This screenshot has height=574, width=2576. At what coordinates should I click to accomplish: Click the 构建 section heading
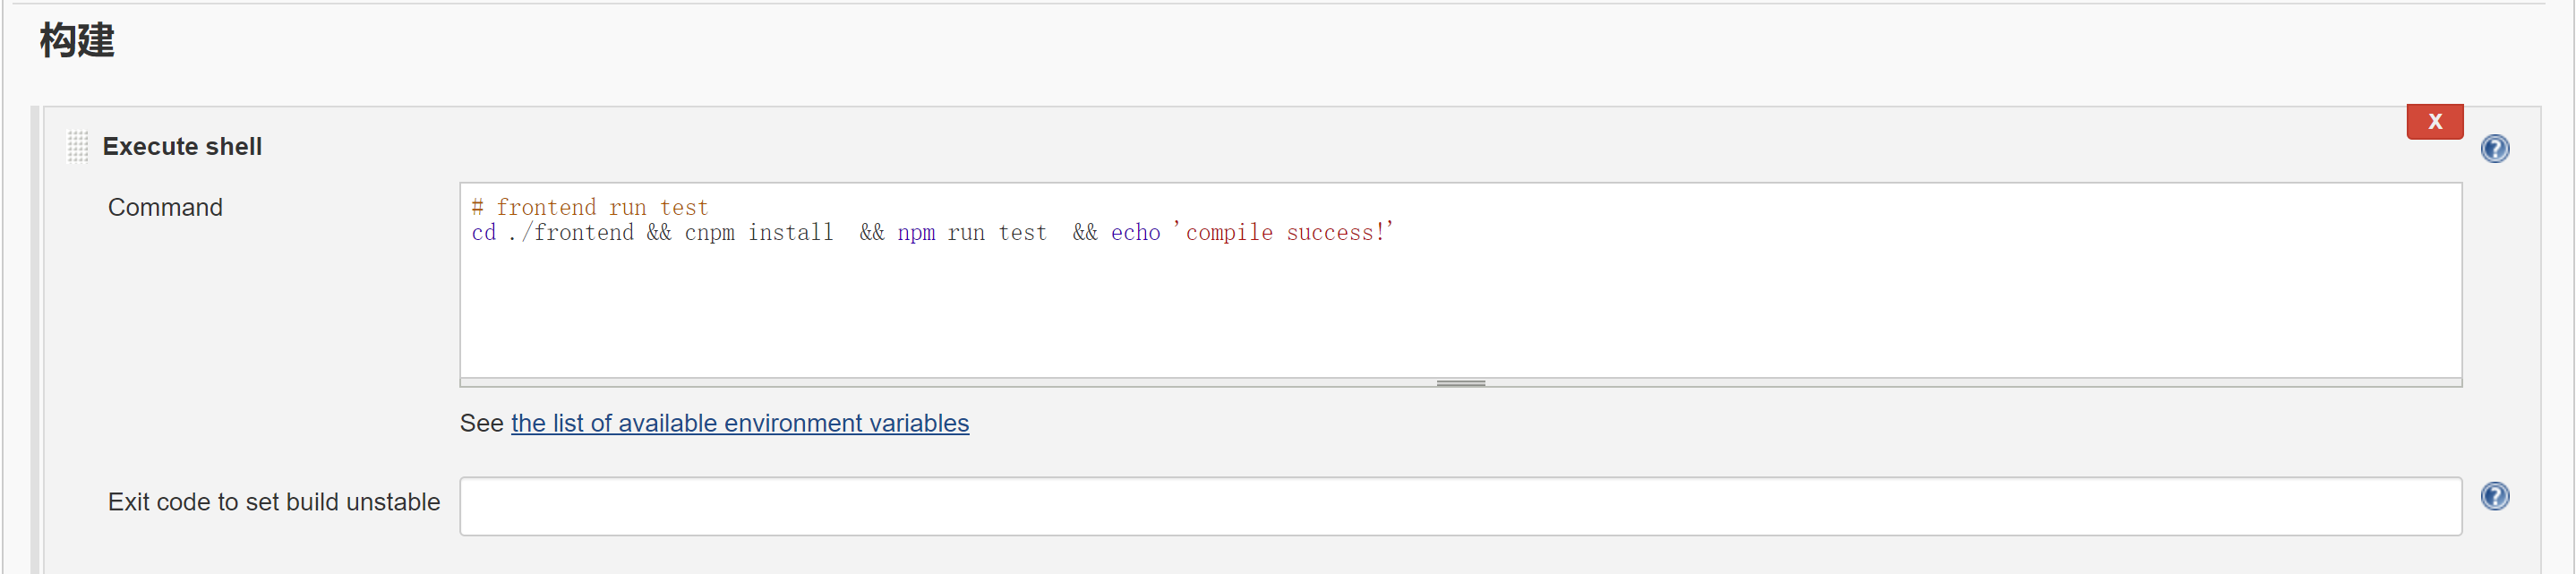(x=77, y=41)
